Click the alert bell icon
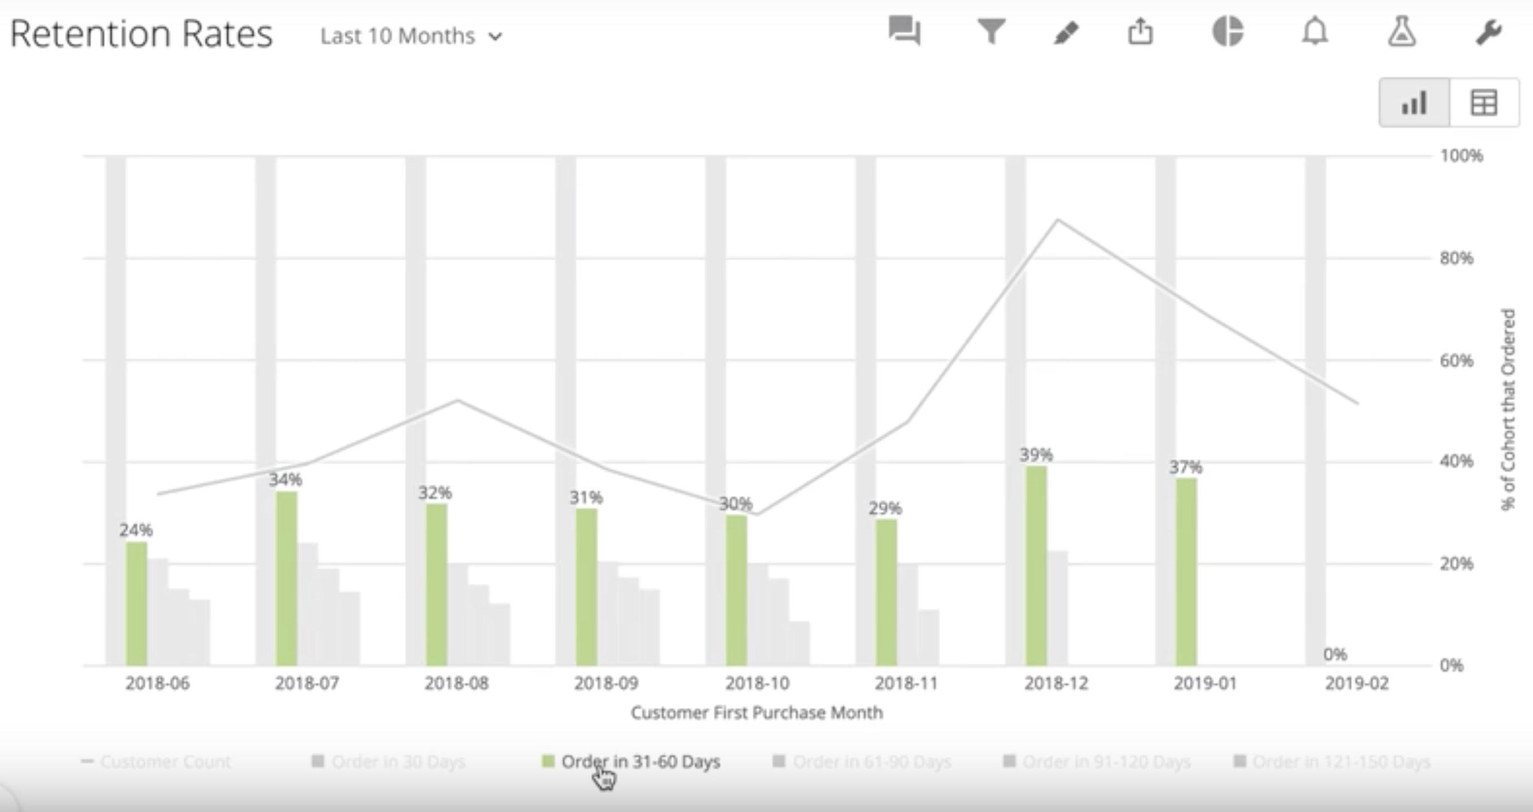 pos(1315,31)
